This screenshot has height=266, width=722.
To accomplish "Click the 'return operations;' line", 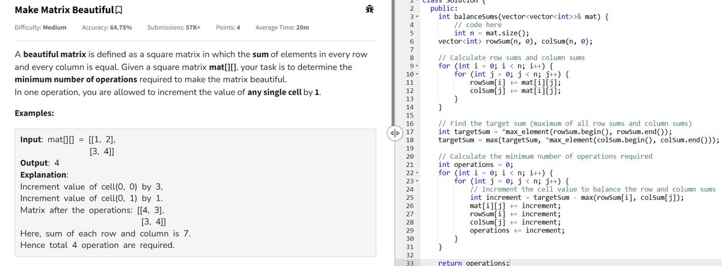I will 475,263.
